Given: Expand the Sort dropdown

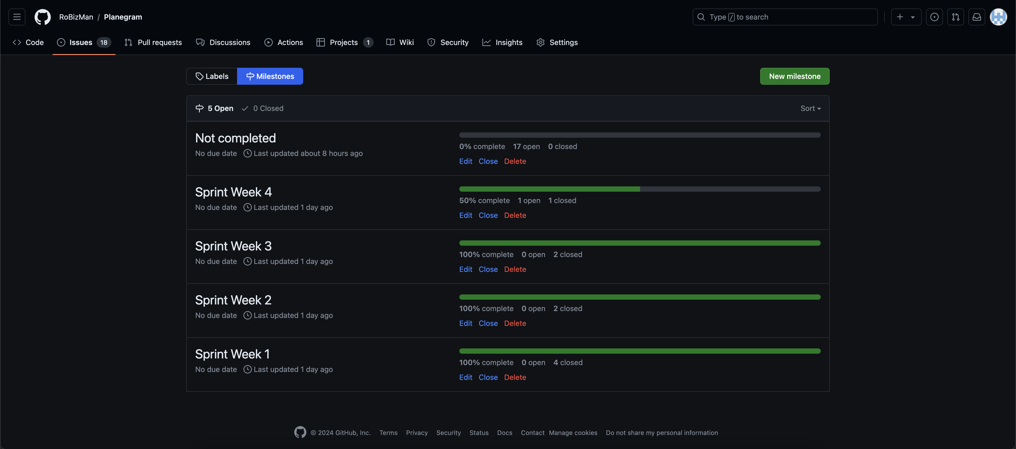Looking at the screenshot, I should click(x=810, y=108).
